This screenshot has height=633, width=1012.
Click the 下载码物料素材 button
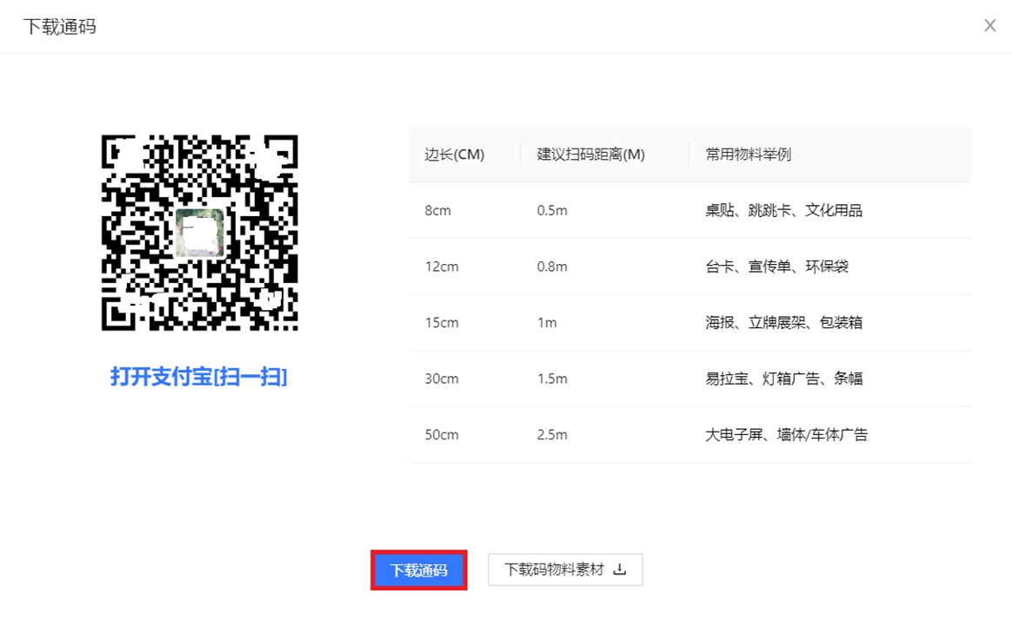point(565,570)
